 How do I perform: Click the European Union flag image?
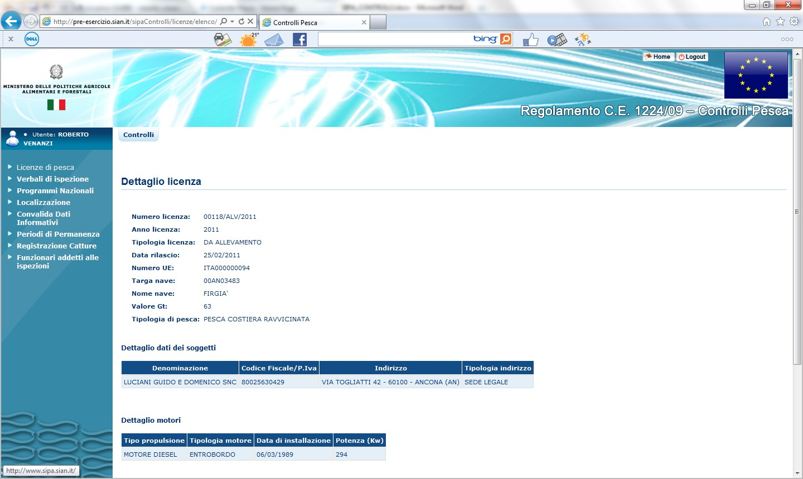point(756,75)
